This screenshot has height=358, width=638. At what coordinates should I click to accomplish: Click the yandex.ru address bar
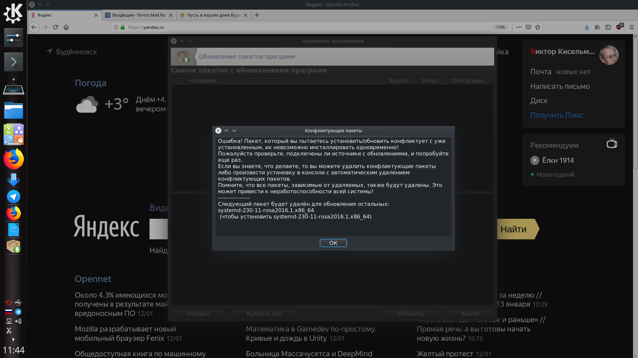299,27
